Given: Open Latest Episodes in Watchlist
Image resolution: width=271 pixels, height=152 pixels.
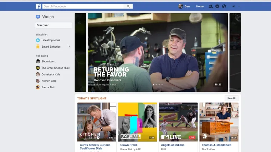Looking at the screenshot, I should click(x=50, y=40).
